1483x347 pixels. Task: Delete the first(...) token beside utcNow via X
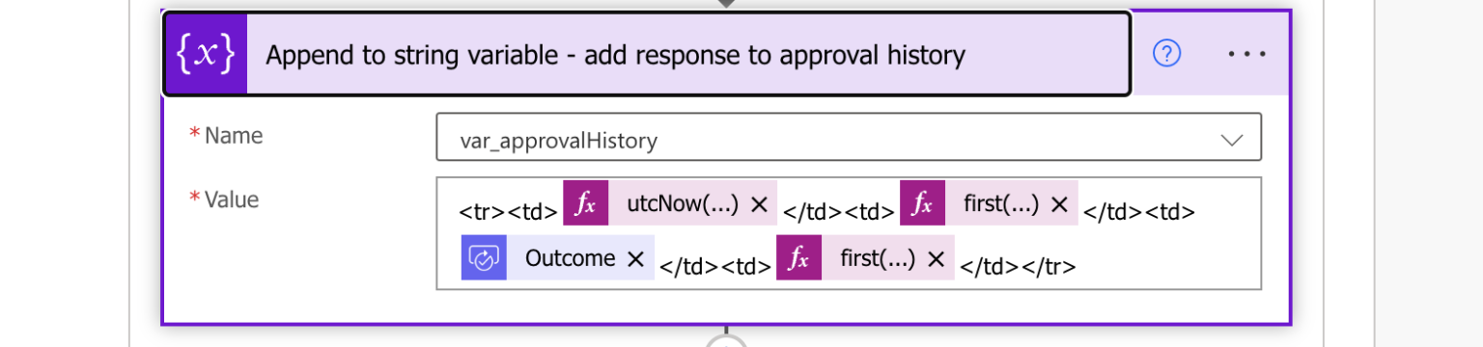coord(1059,204)
